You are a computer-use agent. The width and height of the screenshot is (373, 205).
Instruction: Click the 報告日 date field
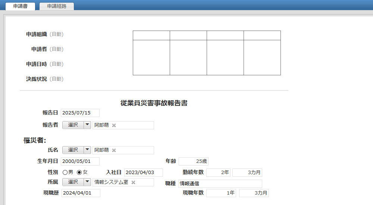80,113
